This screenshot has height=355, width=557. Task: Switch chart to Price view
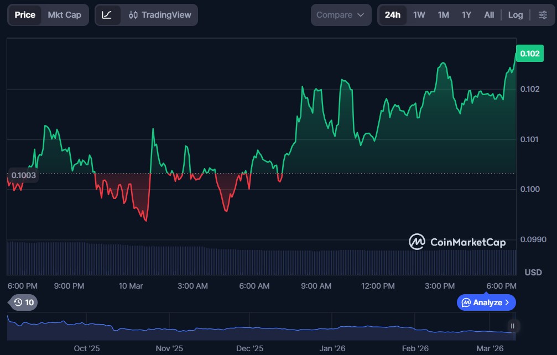[25, 15]
